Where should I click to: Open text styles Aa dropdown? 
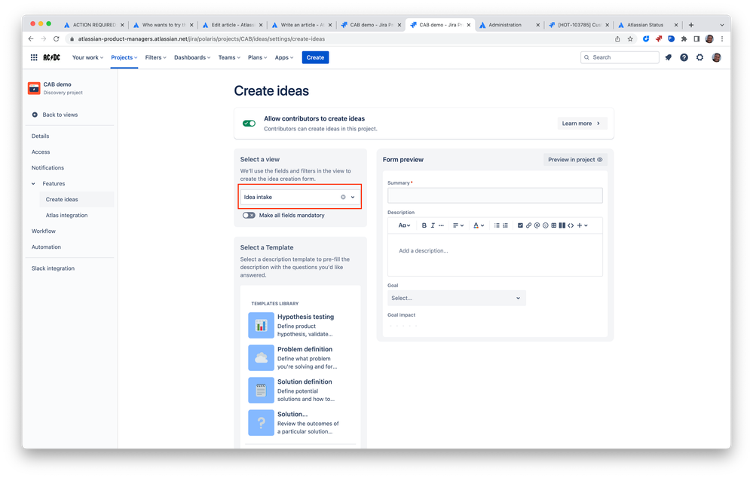tap(404, 225)
